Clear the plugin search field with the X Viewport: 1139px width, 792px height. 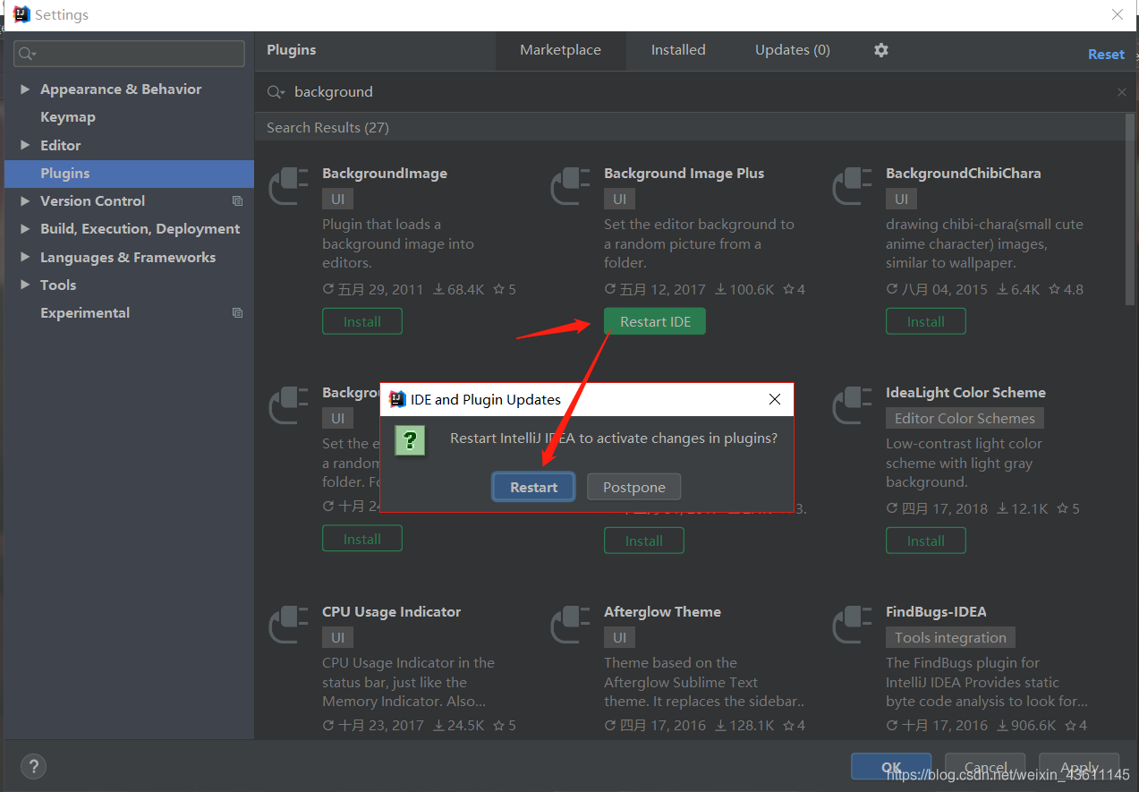[1122, 92]
